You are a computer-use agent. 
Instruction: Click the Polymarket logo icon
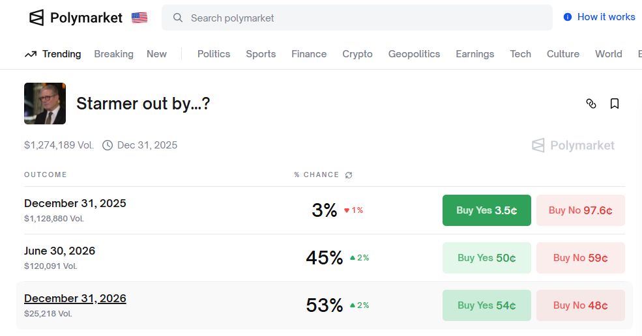click(x=37, y=18)
